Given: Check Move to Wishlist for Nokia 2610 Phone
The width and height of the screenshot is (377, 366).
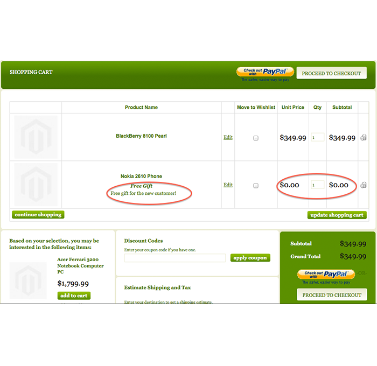Looking at the screenshot, I should [256, 186].
